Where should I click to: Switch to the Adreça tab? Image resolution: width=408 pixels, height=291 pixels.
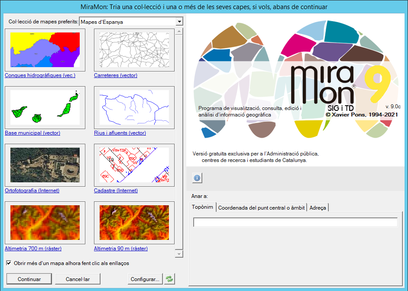click(317, 207)
